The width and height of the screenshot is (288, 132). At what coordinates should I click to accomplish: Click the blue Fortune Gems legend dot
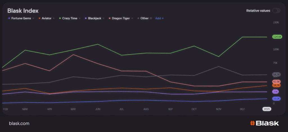[x=9, y=18]
